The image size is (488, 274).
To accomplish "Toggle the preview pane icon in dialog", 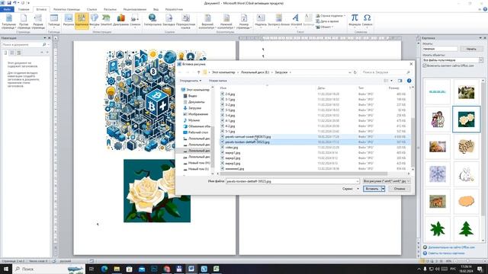I will 400,81.
